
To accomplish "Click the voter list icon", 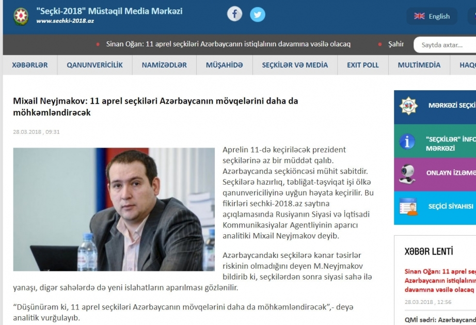I will 408,207.
